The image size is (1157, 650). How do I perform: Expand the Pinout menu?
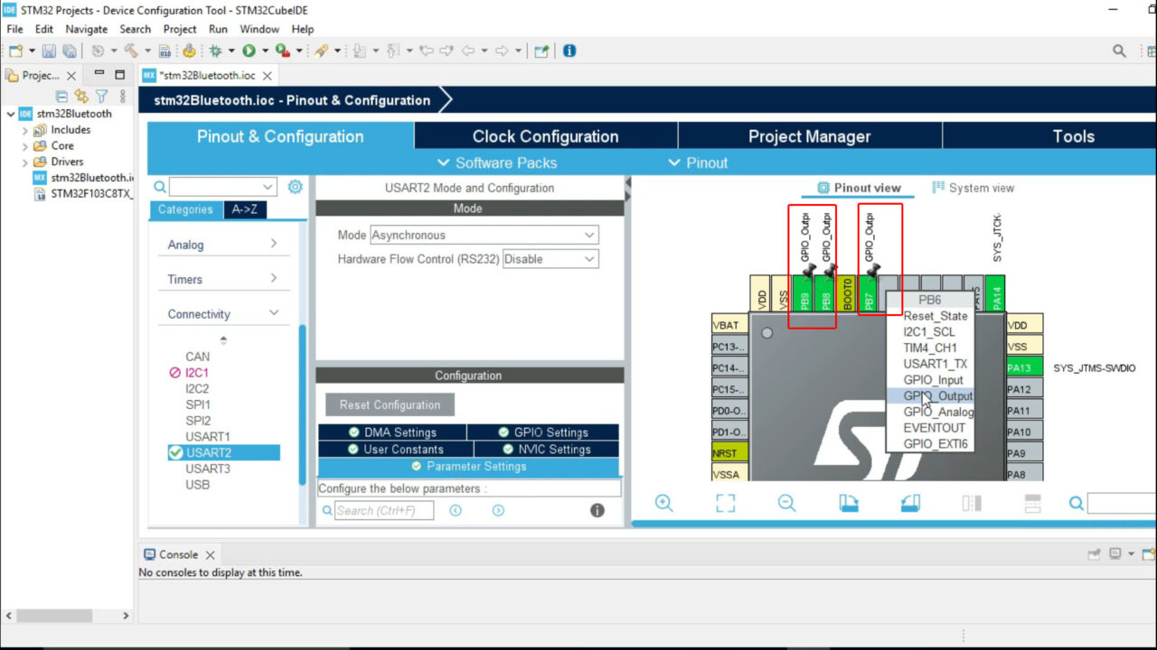pos(697,162)
